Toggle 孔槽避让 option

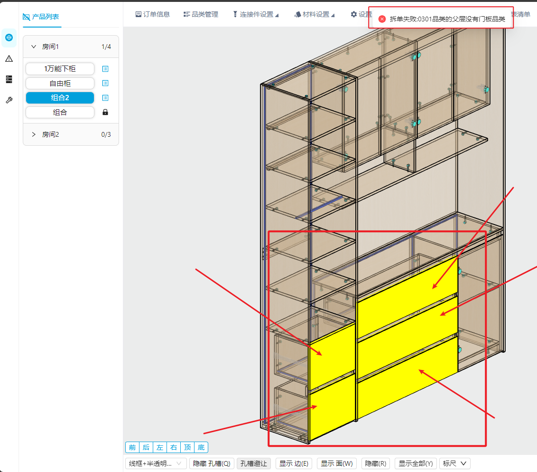pyautogui.click(x=253, y=463)
